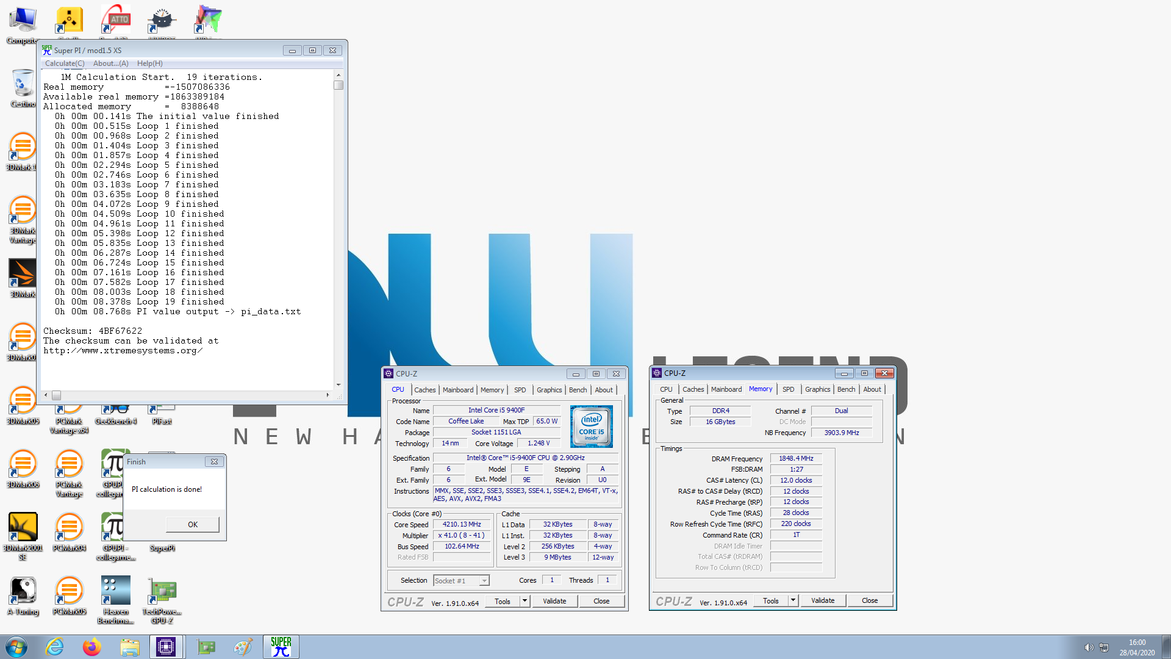
Task: Open the Recycle Bin (Cestino) icon
Action: click(23, 88)
